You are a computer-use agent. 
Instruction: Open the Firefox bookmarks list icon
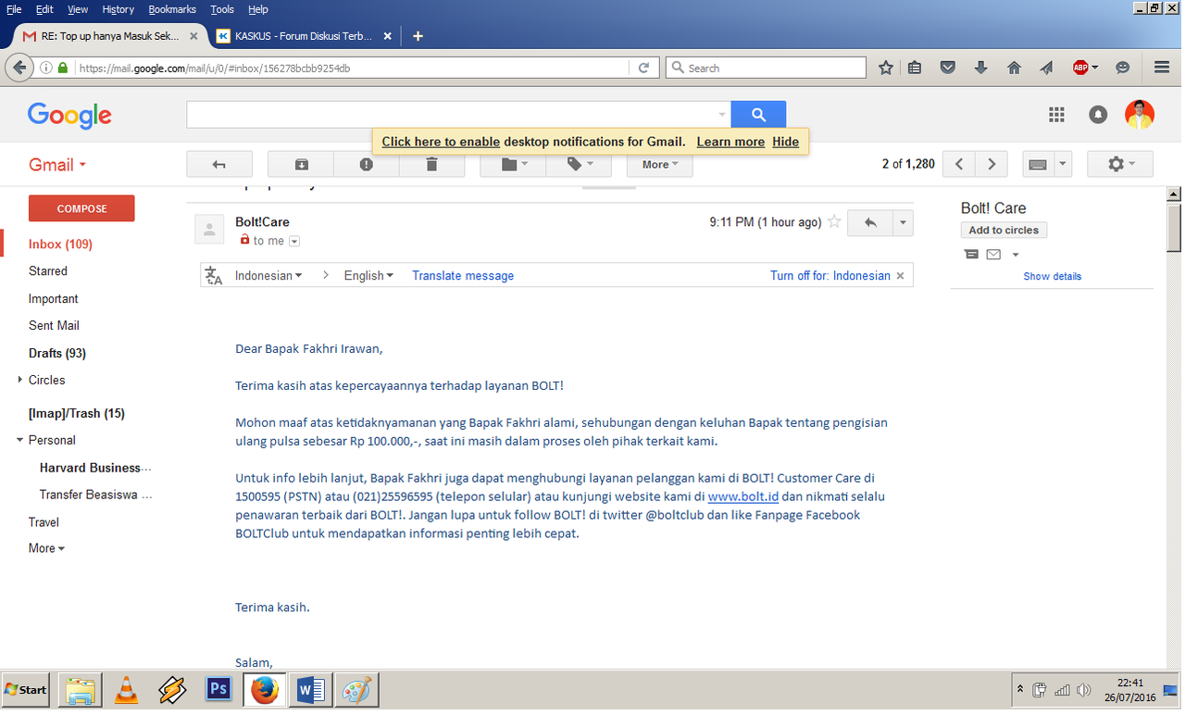coord(915,68)
